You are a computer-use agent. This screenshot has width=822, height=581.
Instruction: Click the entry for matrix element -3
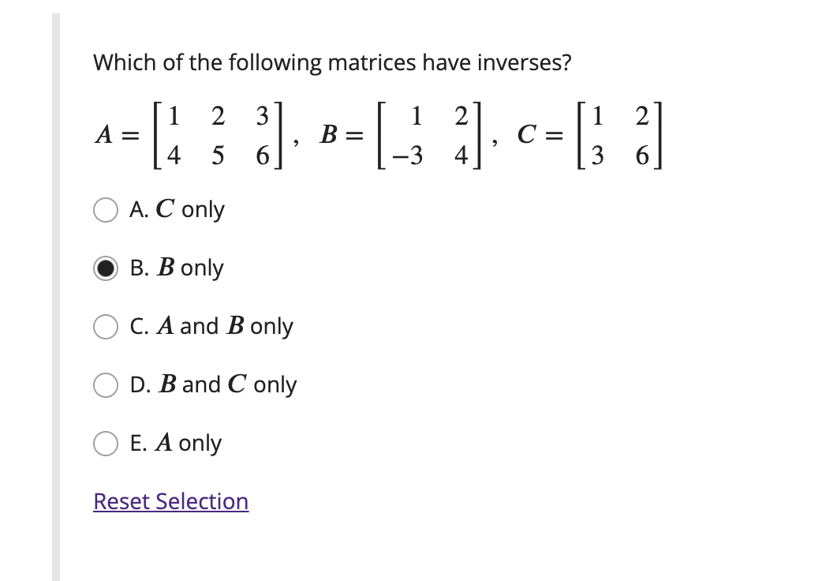click(x=405, y=153)
